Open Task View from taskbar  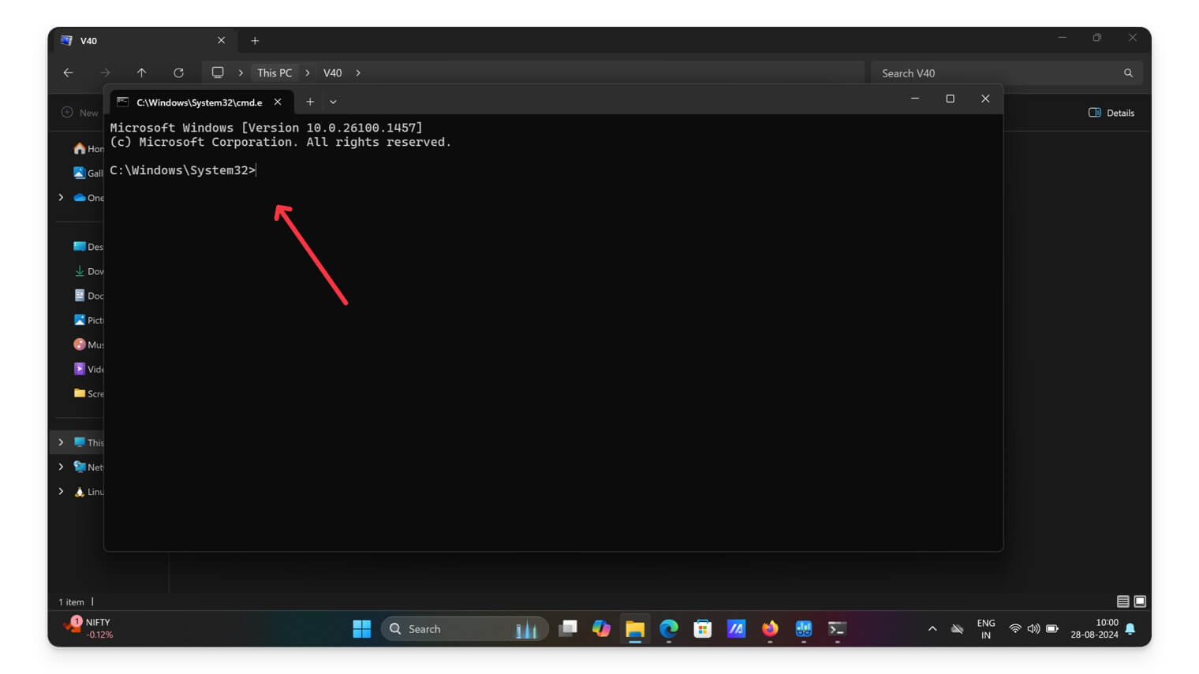[568, 628]
